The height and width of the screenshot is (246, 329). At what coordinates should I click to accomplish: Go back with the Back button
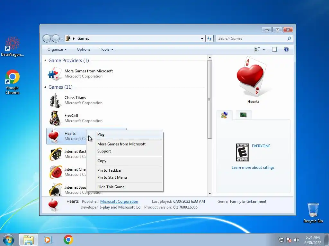pyautogui.click(x=47, y=38)
